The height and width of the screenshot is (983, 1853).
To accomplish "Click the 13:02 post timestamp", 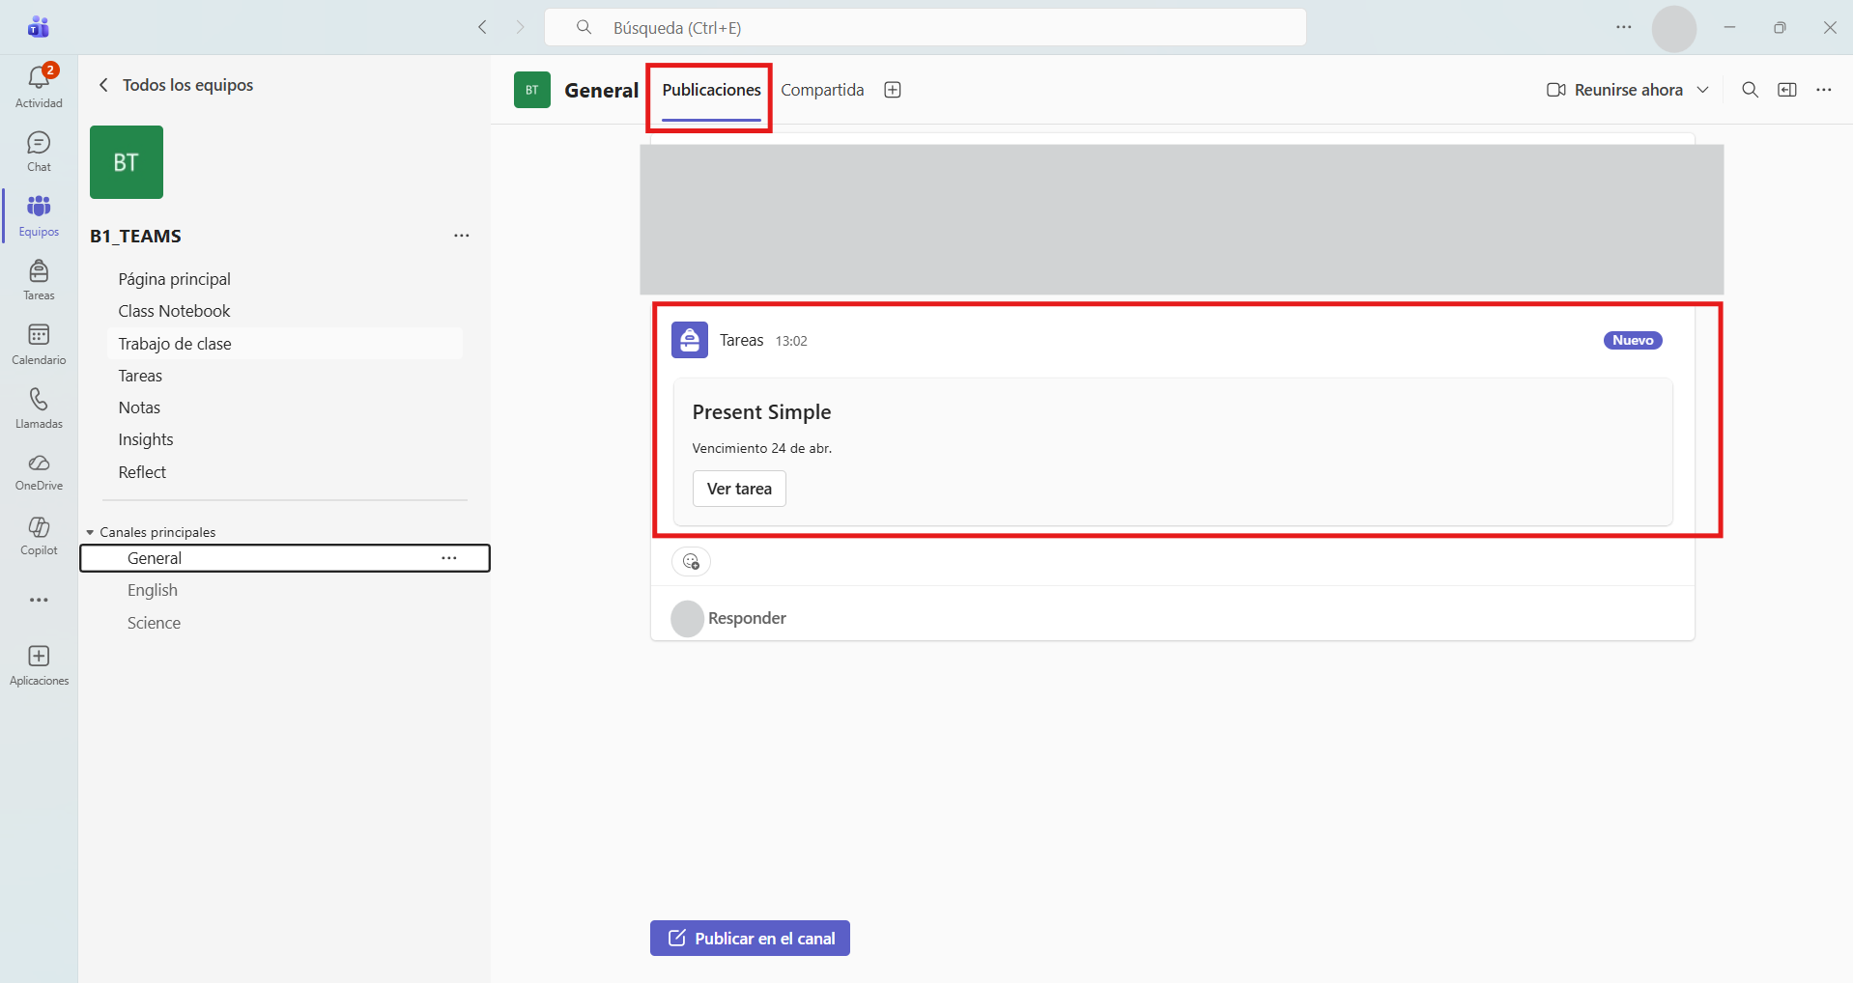I will tap(791, 341).
